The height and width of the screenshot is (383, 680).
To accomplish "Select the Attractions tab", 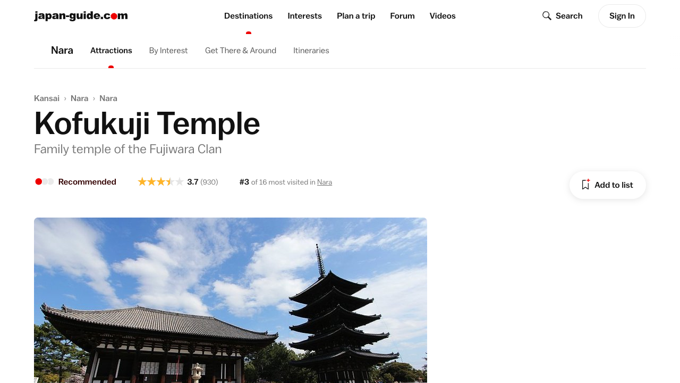I will click(x=111, y=51).
